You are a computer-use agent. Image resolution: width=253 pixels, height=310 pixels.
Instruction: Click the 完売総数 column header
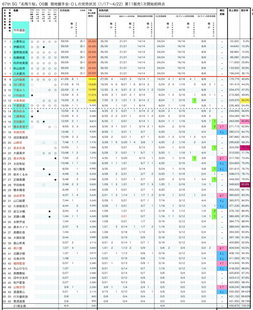point(65,10)
